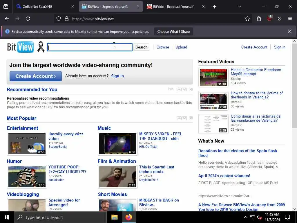
Task: Click the Firefox icon in the taskbar
Action: pyautogui.click(x=128, y=217)
